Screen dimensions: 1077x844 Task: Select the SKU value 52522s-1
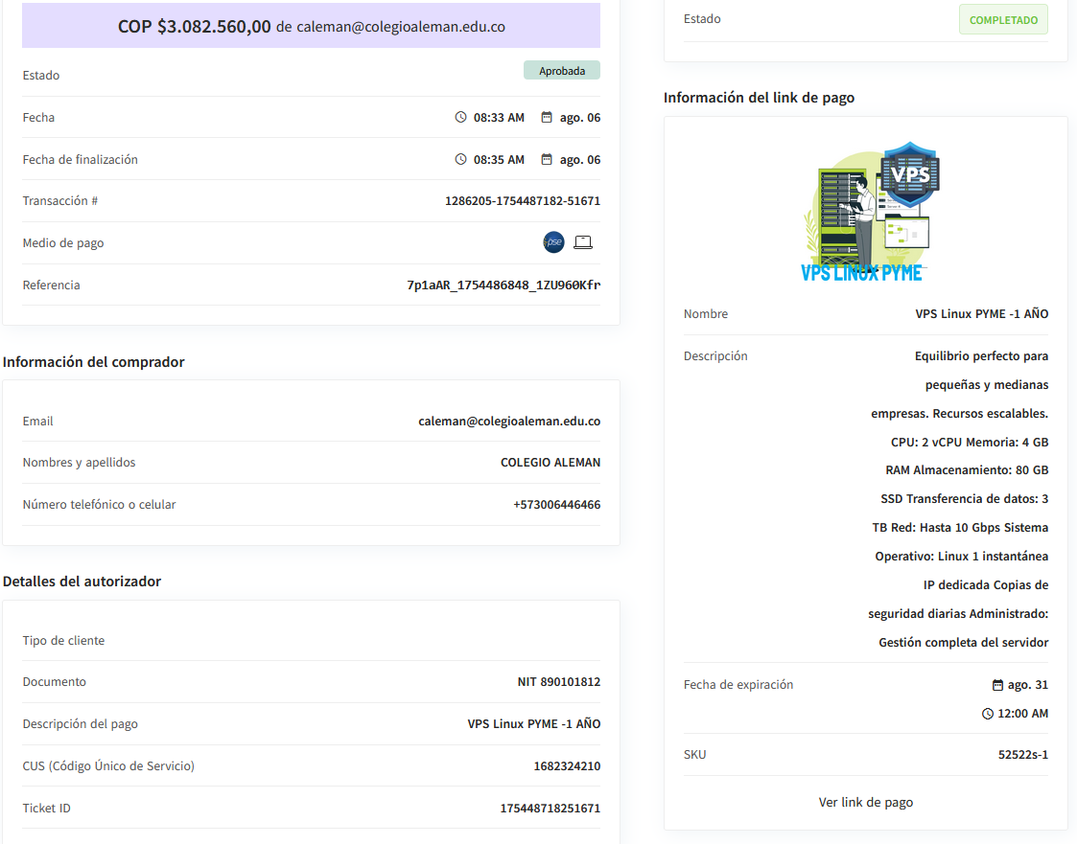(x=1022, y=755)
